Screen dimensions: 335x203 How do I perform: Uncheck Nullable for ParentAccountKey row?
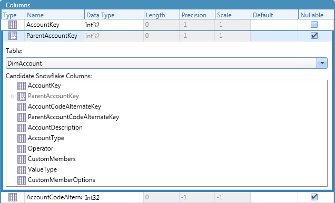314,36
